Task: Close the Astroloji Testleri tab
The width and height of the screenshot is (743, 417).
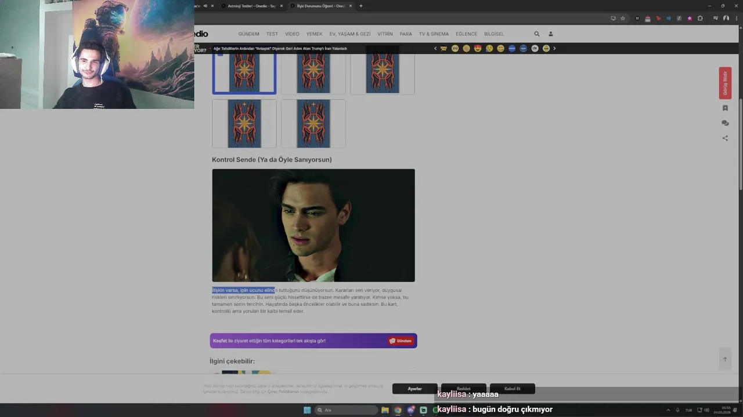Action: (282, 6)
